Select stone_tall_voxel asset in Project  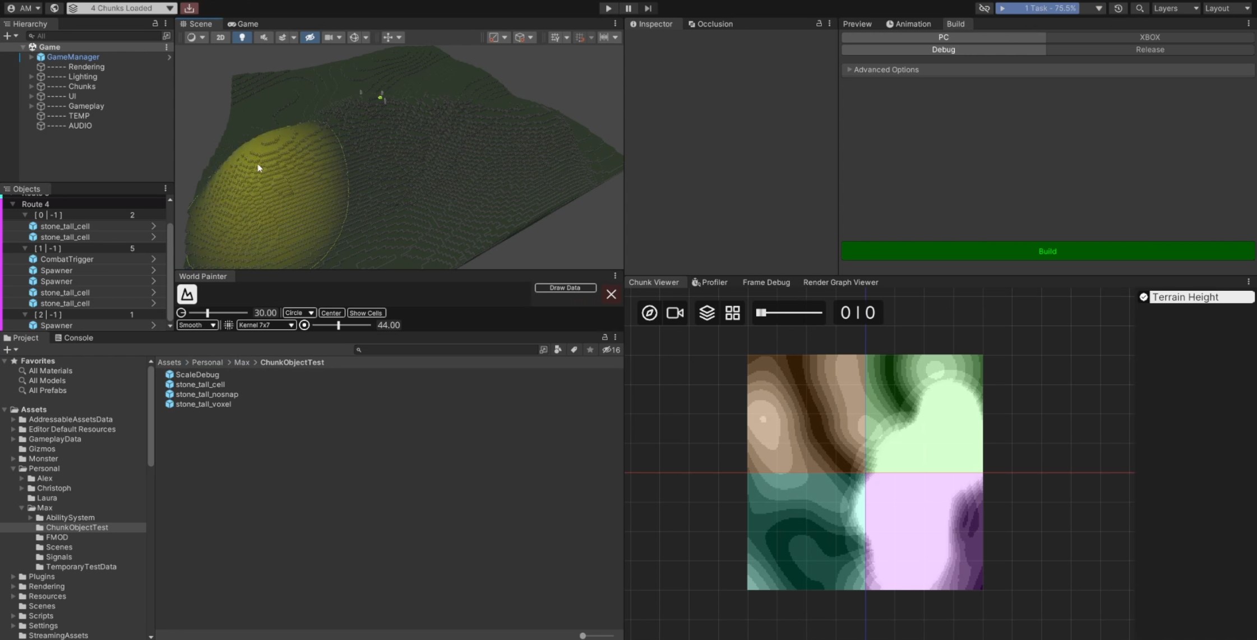tap(203, 404)
